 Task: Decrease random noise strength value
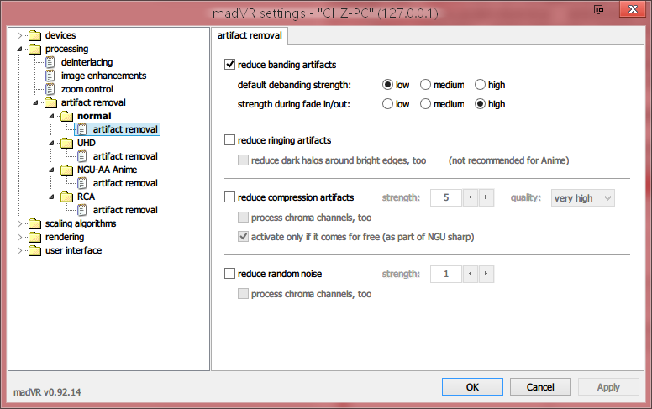click(471, 274)
